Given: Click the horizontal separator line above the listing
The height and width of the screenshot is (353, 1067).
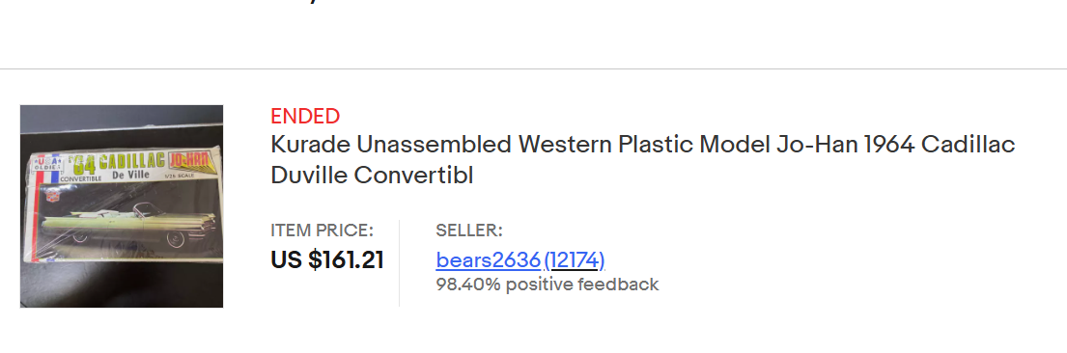Looking at the screenshot, I should tap(533, 68).
